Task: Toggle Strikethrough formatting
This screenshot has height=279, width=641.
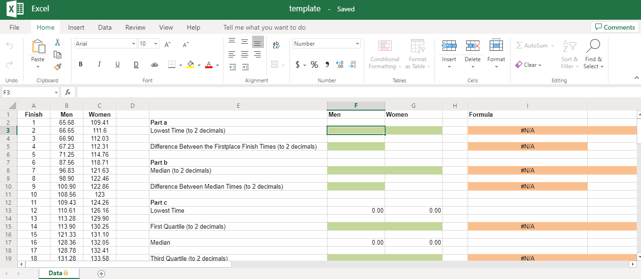Action: pyautogui.click(x=154, y=64)
